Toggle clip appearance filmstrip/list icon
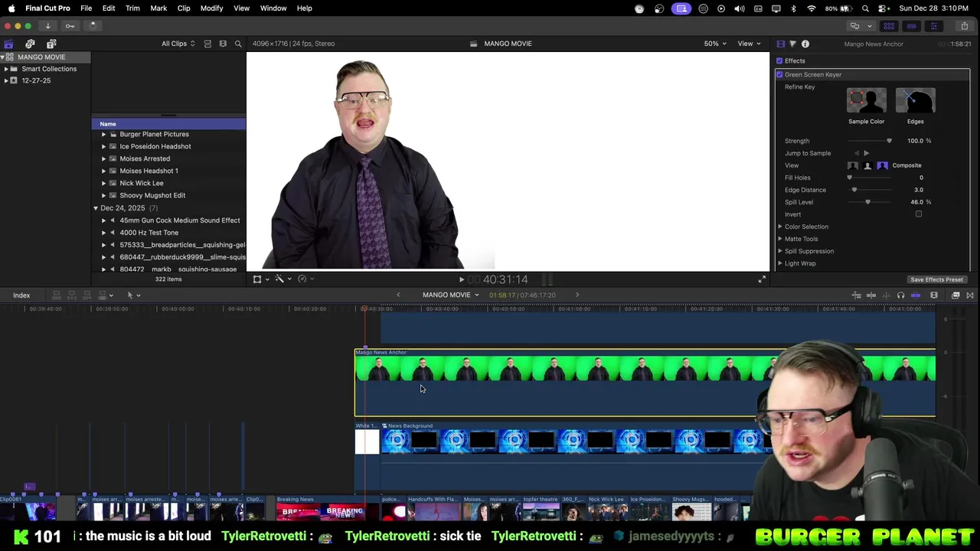The height and width of the screenshot is (551, 980). pos(207,44)
